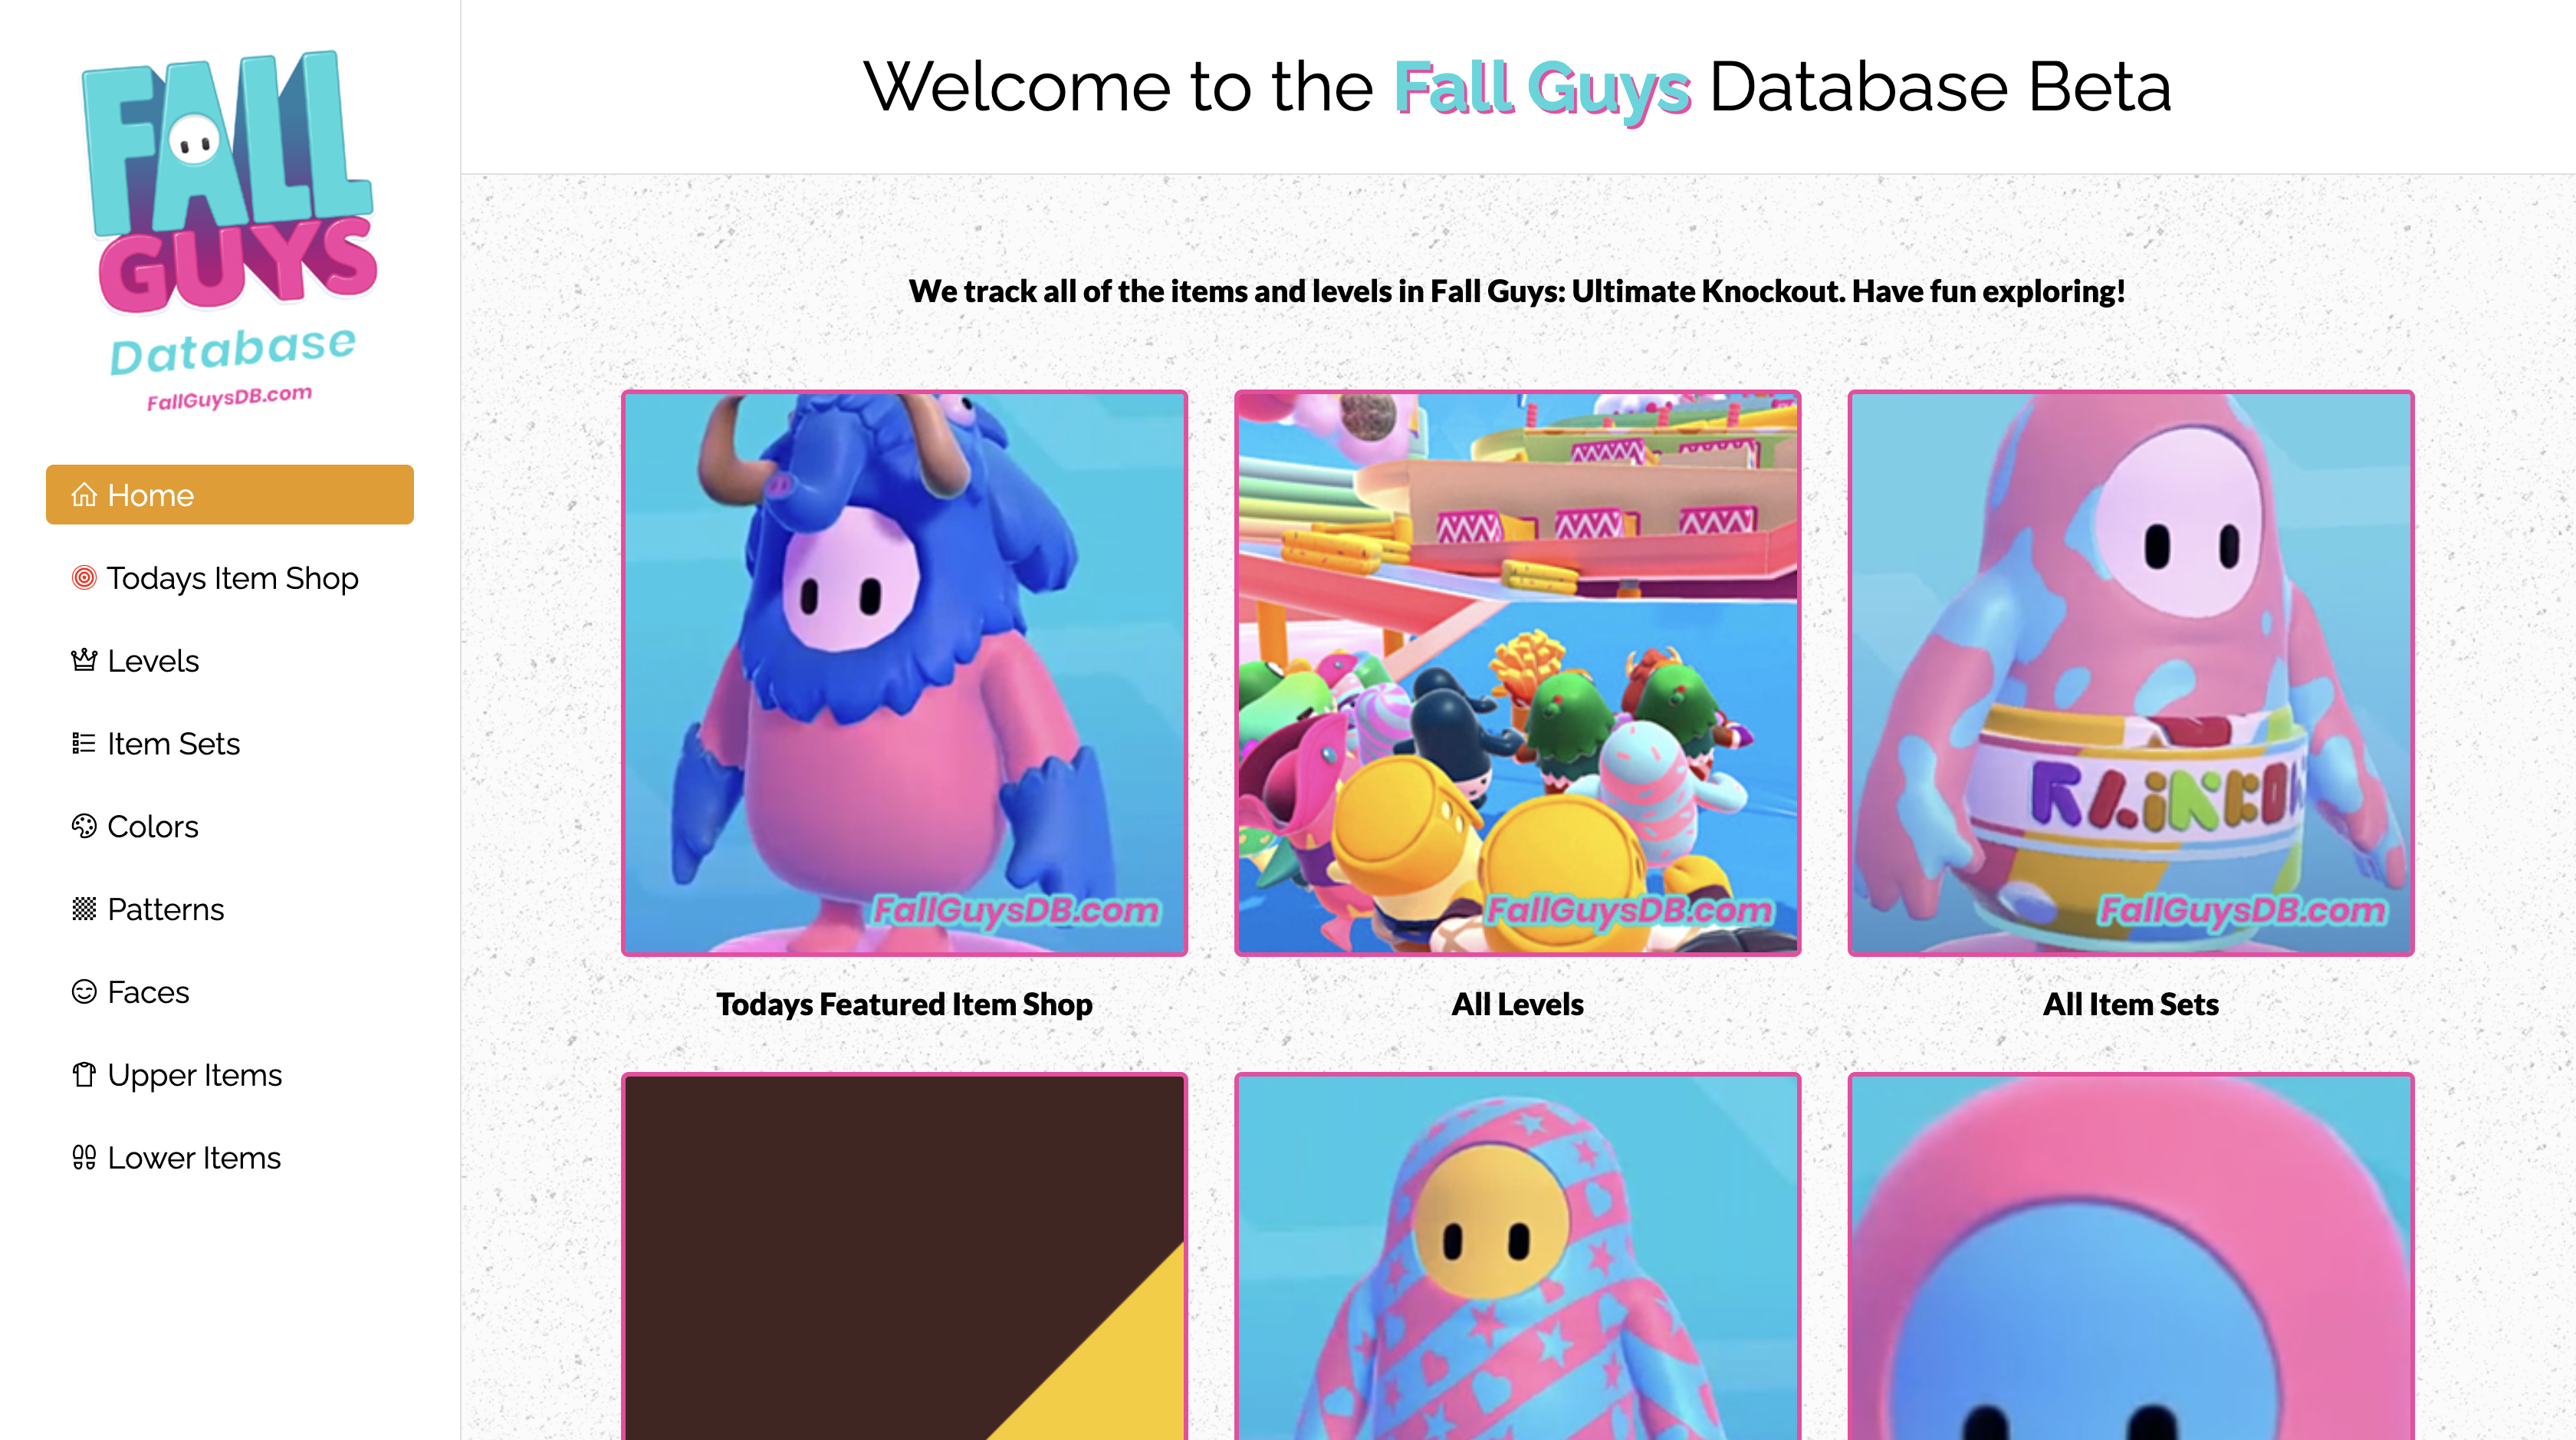Open the blue yak costume thumbnail

coord(904,673)
